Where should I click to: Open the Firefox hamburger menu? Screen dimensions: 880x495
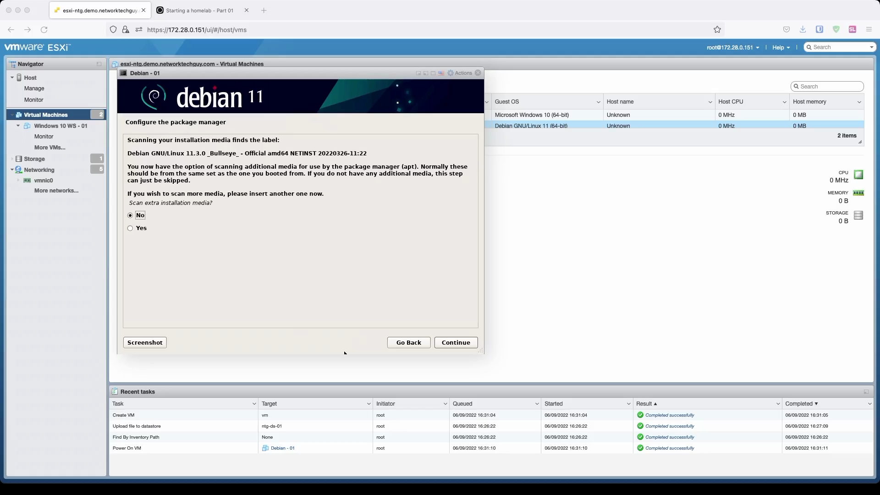pyautogui.click(x=869, y=30)
